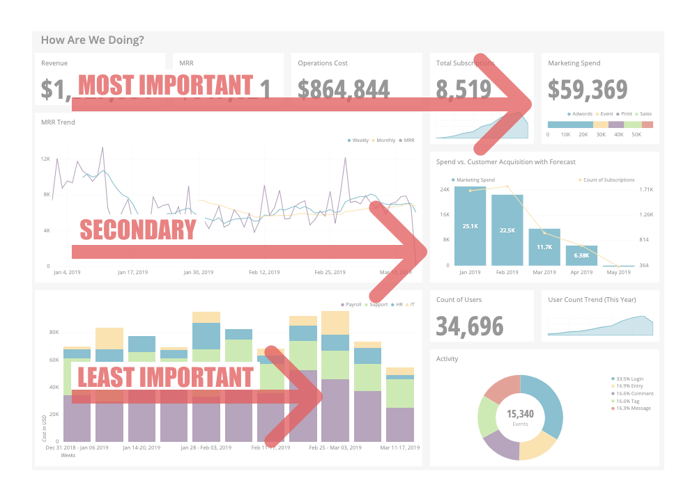The height and width of the screenshot is (501, 697).
Task: Select the Revenue card title
Action: click(54, 63)
